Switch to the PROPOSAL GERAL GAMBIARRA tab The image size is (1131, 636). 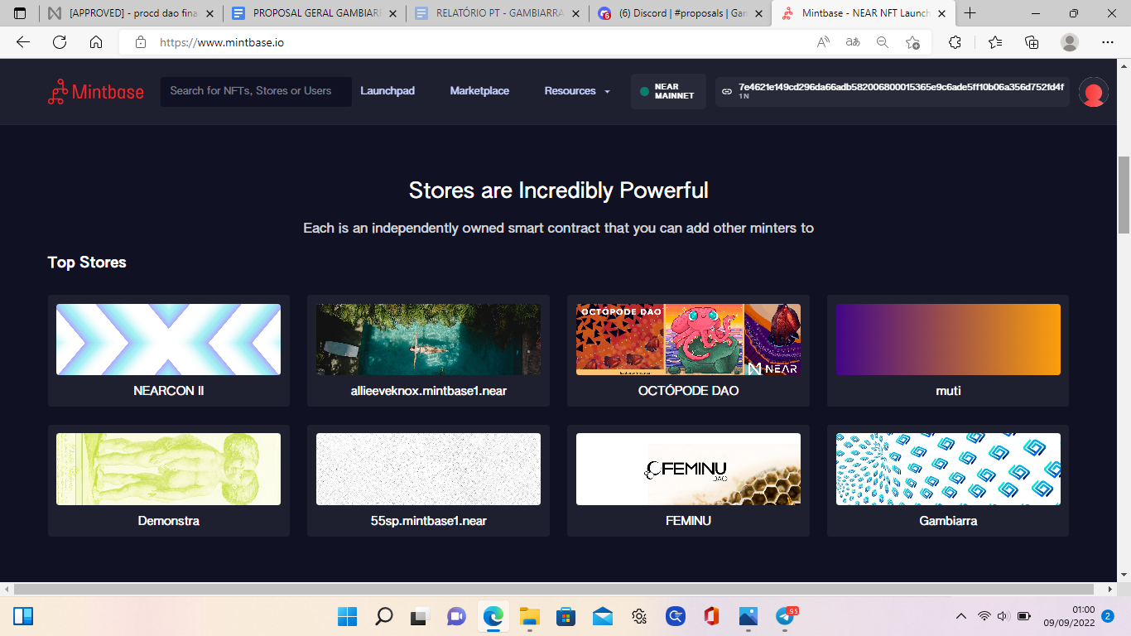click(x=315, y=13)
